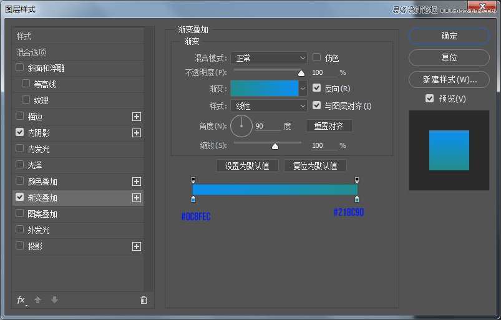Enable the 投影 checkbox
Image resolution: width=501 pixels, height=320 pixels.
coord(20,246)
